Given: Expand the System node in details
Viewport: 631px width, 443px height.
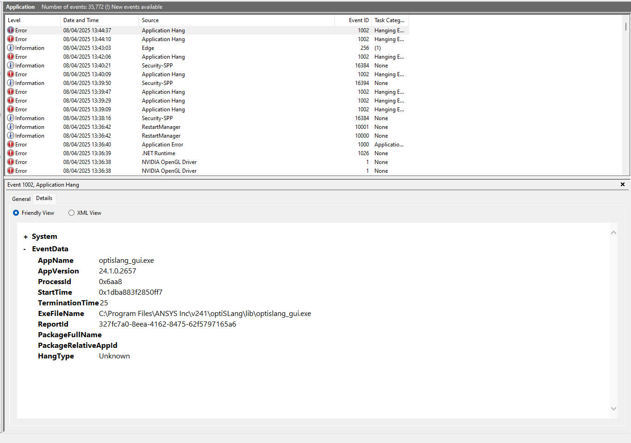Looking at the screenshot, I should pyautogui.click(x=25, y=237).
